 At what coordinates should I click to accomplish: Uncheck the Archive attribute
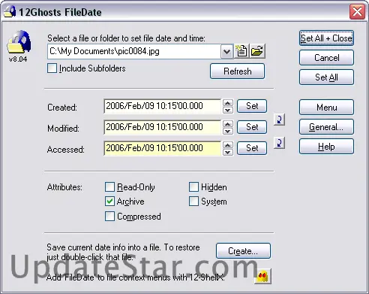point(109,202)
